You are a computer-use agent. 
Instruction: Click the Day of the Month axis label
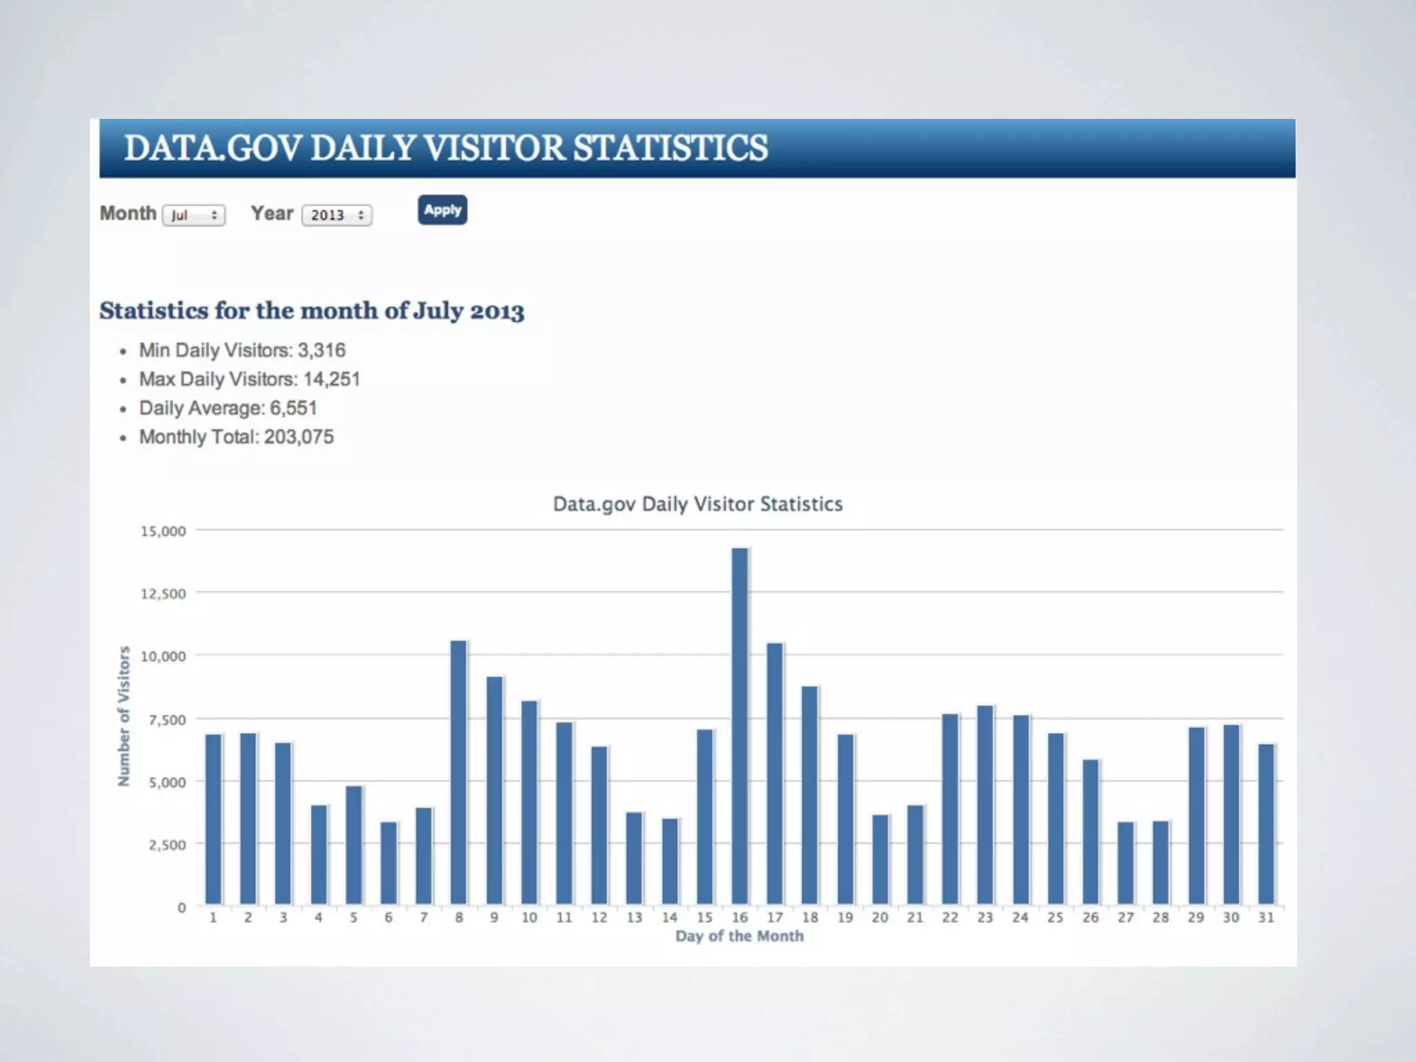(x=739, y=936)
